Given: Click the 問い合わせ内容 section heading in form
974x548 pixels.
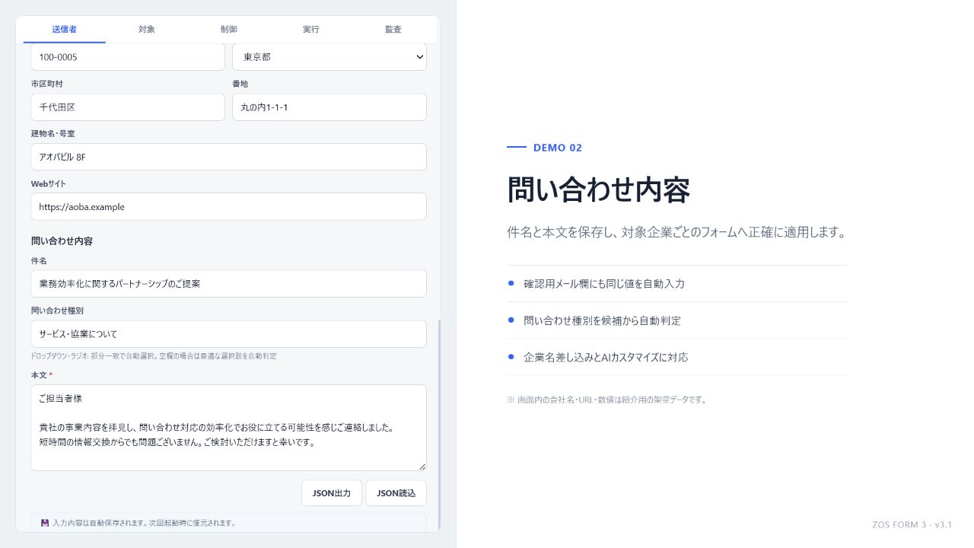Looking at the screenshot, I should 62,241.
